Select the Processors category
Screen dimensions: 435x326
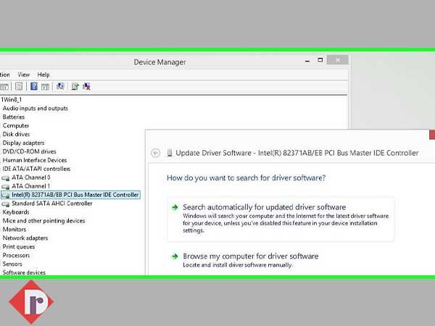tap(16, 255)
